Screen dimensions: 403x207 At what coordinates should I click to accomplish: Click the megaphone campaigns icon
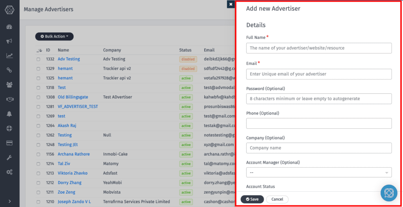pyautogui.click(x=9, y=41)
